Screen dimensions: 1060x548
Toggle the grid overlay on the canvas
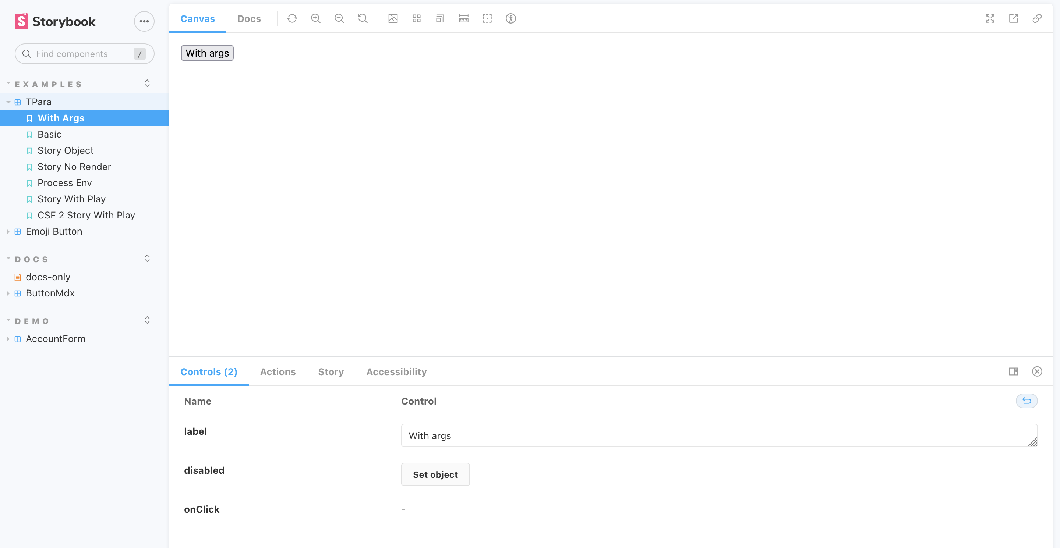coord(416,18)
